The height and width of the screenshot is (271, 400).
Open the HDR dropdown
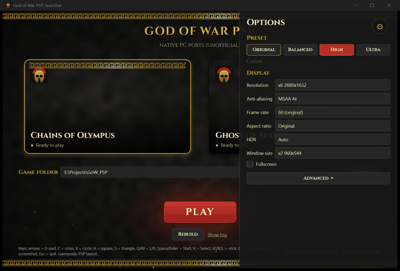pos(332,139)
